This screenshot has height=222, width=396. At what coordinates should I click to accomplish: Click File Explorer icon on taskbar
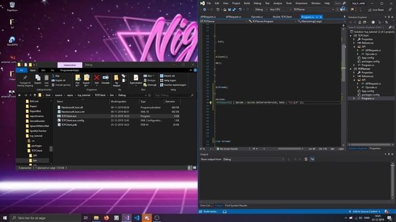coord(97,218)
